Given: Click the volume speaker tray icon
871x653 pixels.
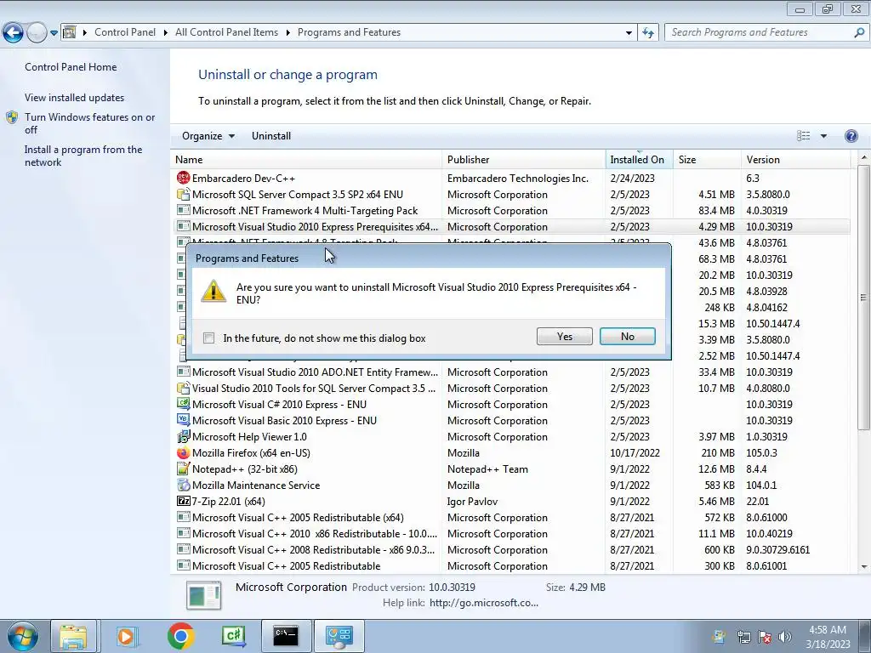Looking at the screenshot, I should [784, 637].
